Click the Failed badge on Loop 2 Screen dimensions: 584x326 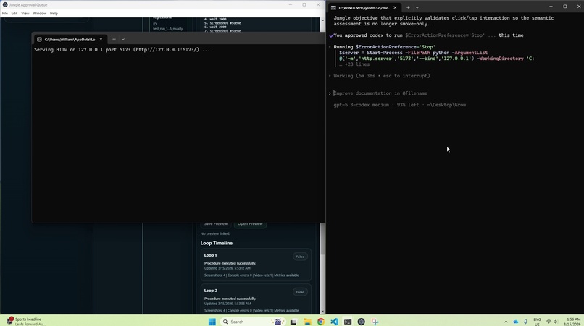pos(300,292)
